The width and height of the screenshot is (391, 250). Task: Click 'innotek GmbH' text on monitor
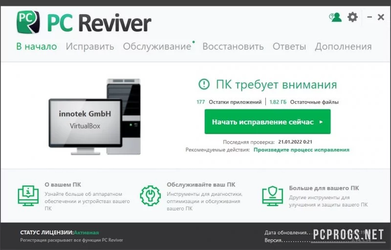tap(85, 114)
